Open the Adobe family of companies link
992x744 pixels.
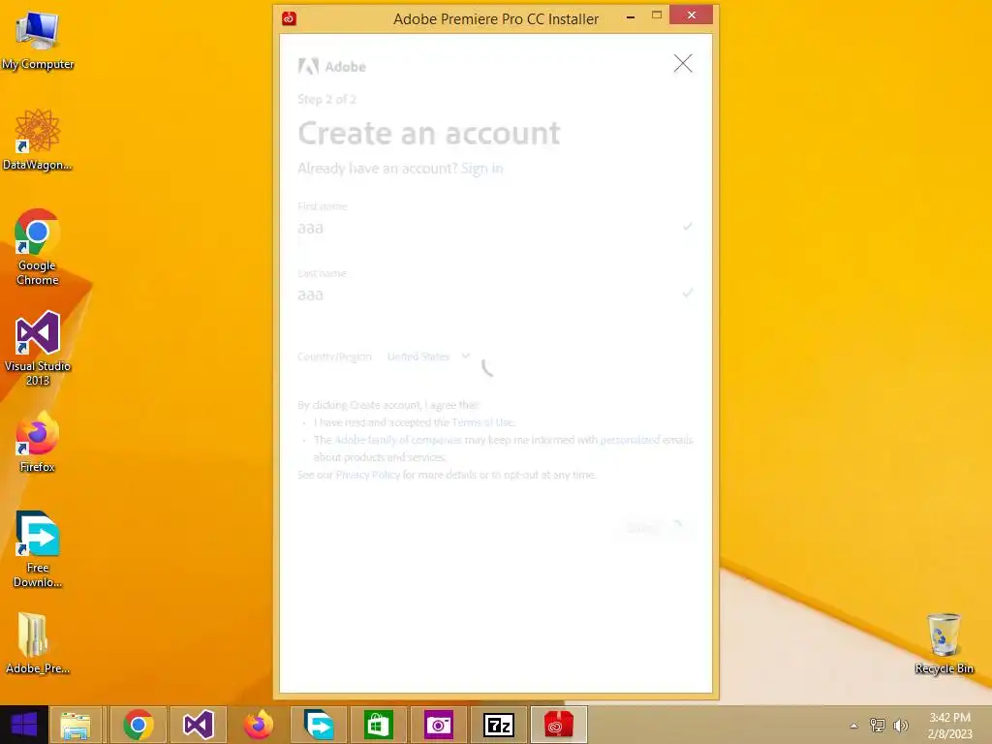click(398, 440)
